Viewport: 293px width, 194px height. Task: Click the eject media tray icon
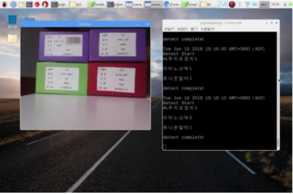[x=285, y=4]
